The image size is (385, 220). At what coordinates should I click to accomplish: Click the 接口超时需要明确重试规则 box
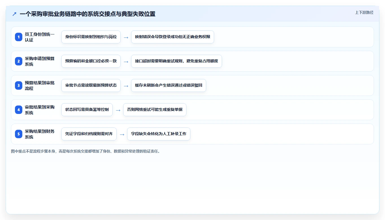coord(177,61)
